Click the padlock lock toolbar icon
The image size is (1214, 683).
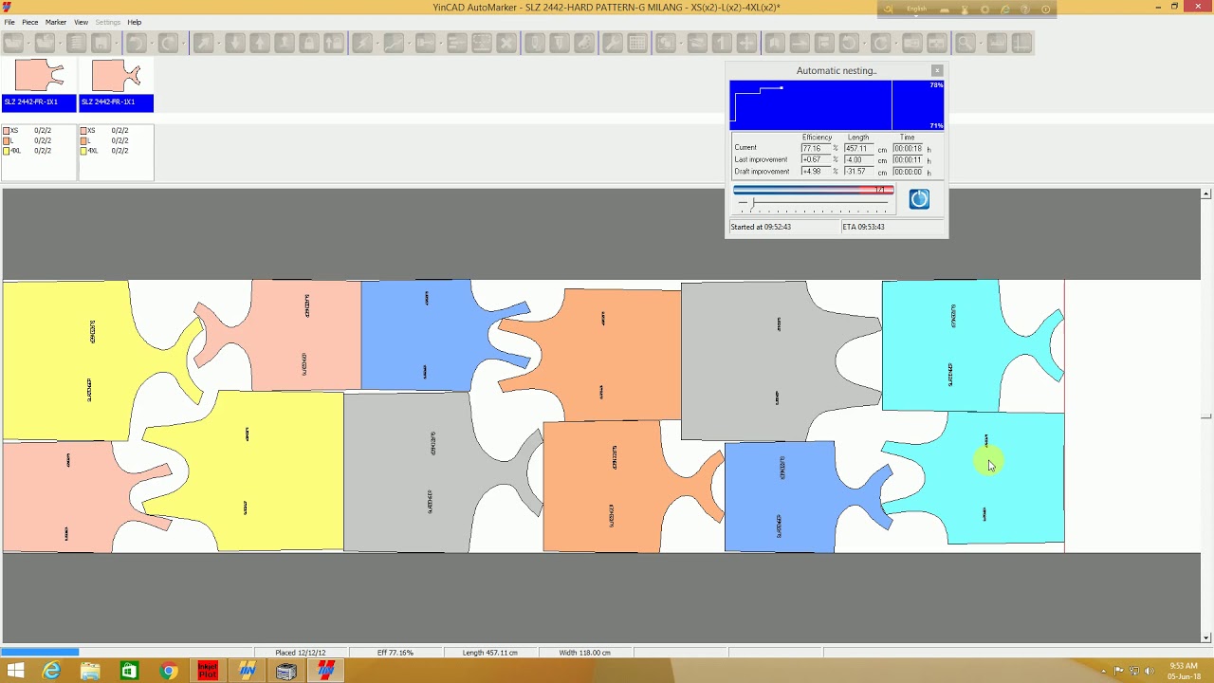(x=309, y=43)
